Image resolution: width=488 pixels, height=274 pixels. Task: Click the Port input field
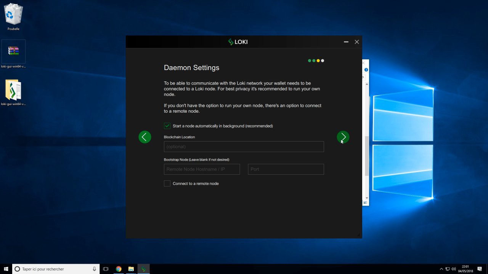[x=286, y=169]
